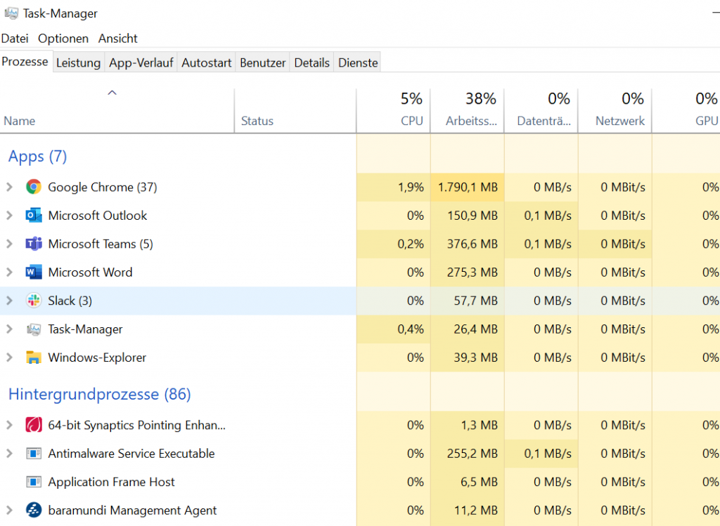Expand the baramundi Management Agent entry
720x526 pixels.
[9, 511]
